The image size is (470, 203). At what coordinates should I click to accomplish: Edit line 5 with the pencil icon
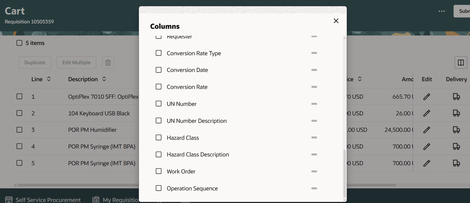tap(426, 163)
